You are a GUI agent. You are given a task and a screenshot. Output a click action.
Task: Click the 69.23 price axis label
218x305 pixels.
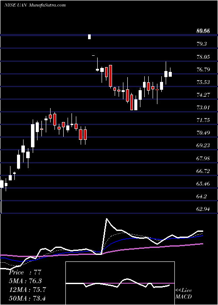[203, 146]
